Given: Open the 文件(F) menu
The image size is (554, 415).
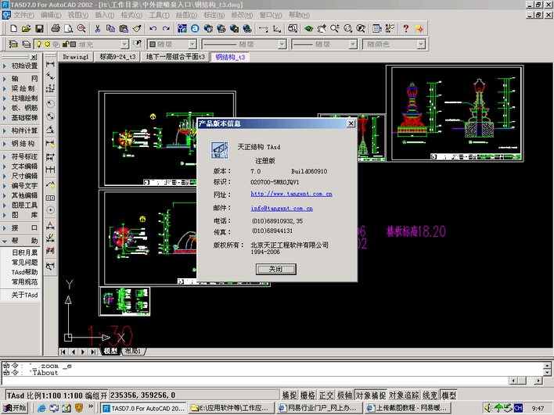Looking at the screenshot, I should coord(23,15).
